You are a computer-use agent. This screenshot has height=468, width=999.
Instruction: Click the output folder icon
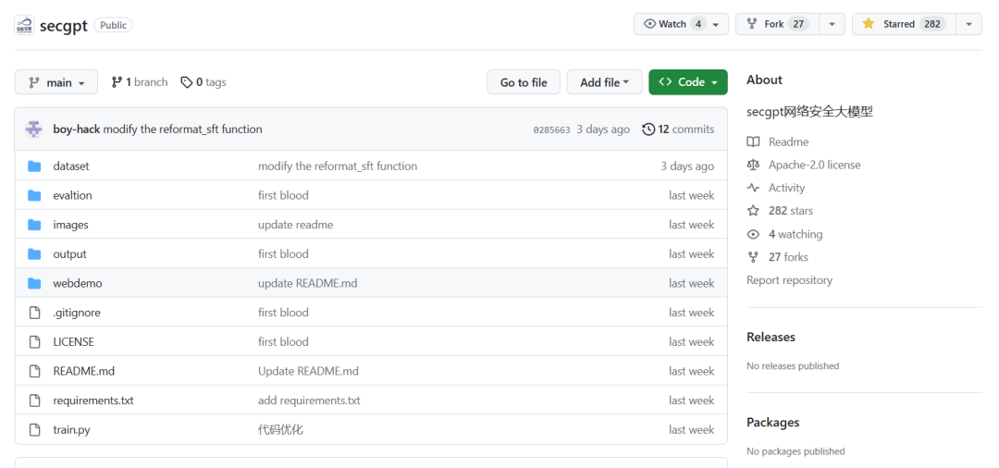(34, 254)
